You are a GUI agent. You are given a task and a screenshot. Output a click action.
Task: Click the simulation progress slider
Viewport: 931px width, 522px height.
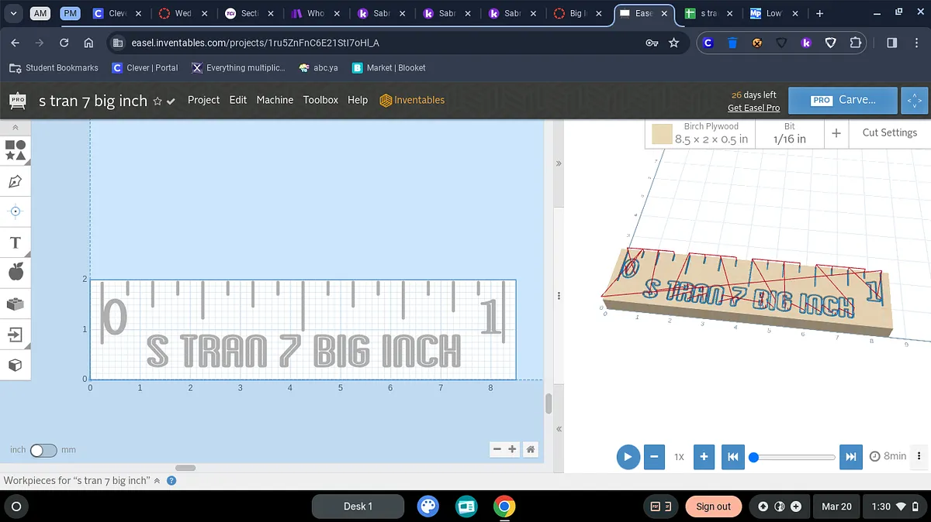tap(794, 457)
